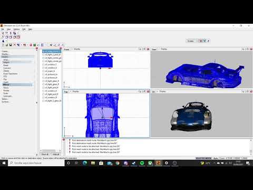Expand the Create... commands category

click(5, 51)
